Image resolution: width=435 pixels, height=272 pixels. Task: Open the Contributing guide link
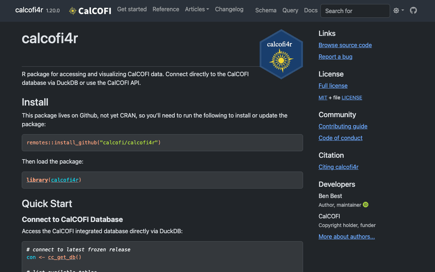[x=343, y=126]
